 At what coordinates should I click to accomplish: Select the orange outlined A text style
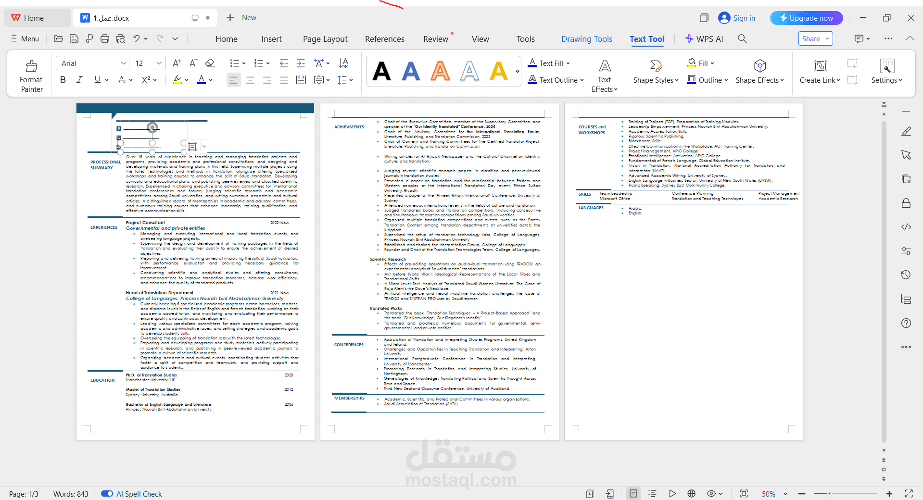pyautogui.click(x=440, y=71)
